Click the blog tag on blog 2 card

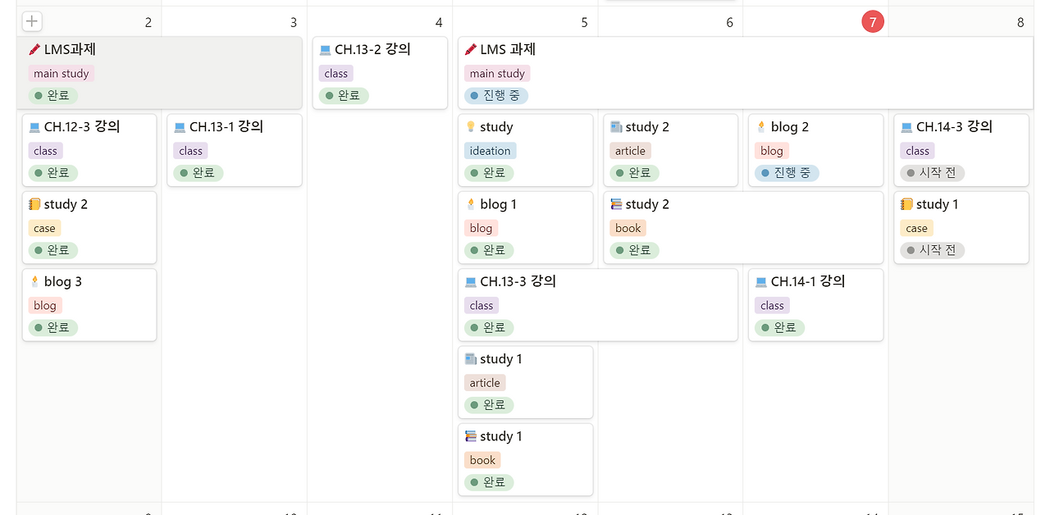click(x=771, y=150)
